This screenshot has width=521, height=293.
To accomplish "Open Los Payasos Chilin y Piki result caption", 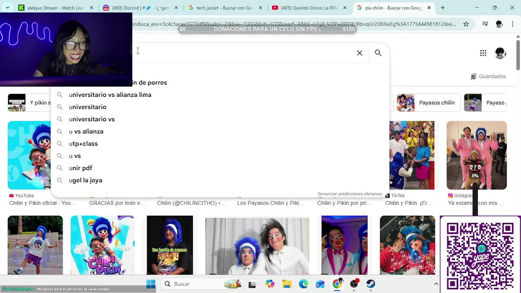I will [271, 203].
